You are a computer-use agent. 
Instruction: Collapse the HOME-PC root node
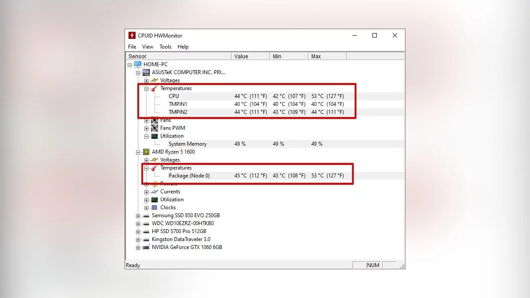click(x=129, y=64)
